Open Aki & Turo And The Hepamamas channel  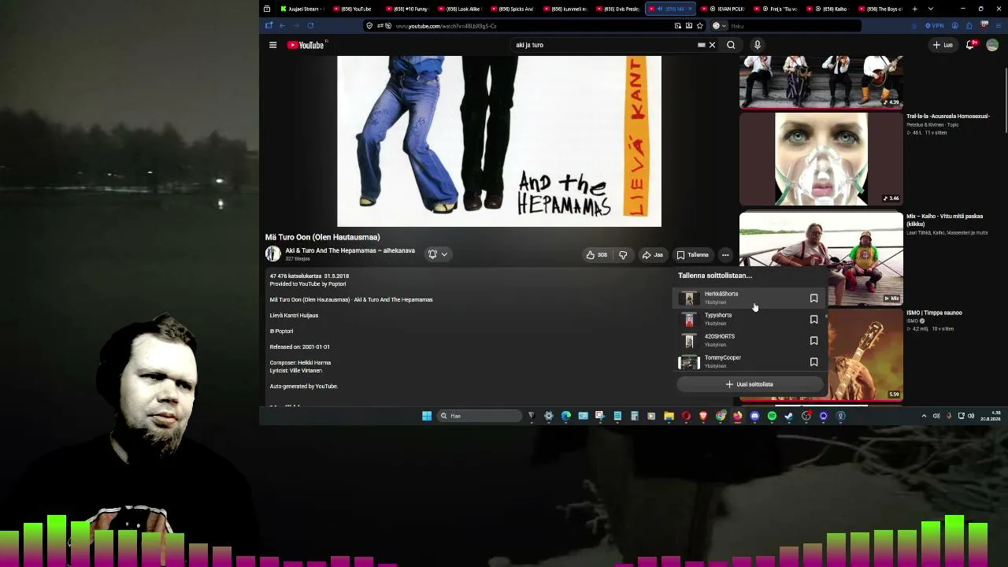click(350, 250)
